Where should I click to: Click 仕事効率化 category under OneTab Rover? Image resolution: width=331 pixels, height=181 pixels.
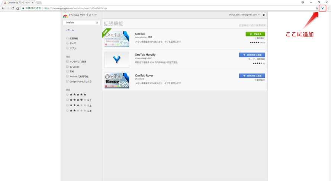click(x=260, y=80)
